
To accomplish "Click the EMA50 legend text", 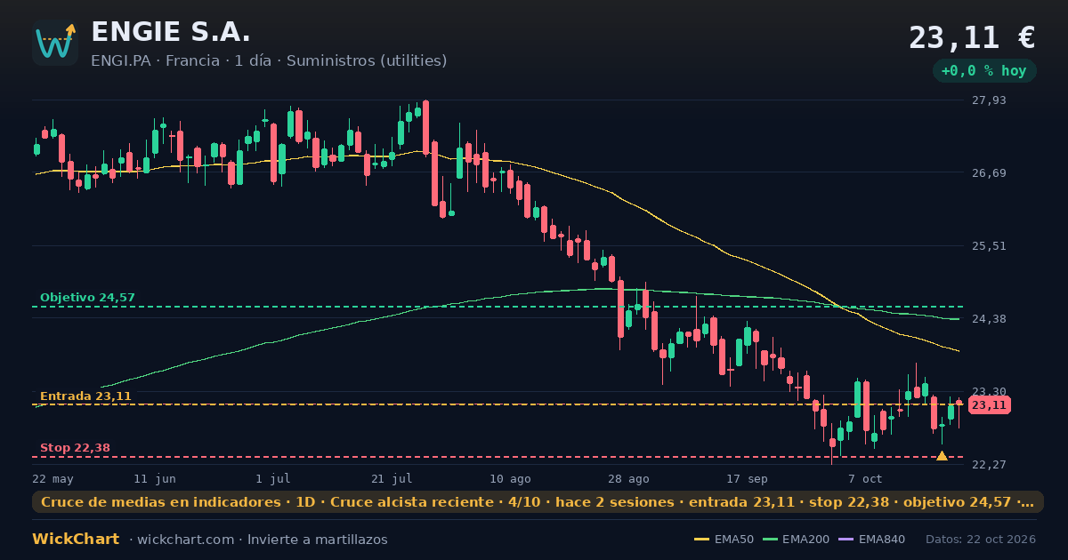I will pyautogui.click(x=734, y=540).
